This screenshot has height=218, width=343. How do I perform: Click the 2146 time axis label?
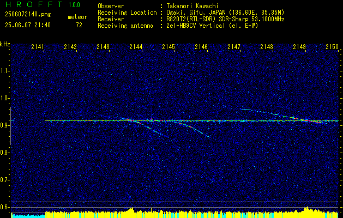pyautogui.click(x=201, y=47)
